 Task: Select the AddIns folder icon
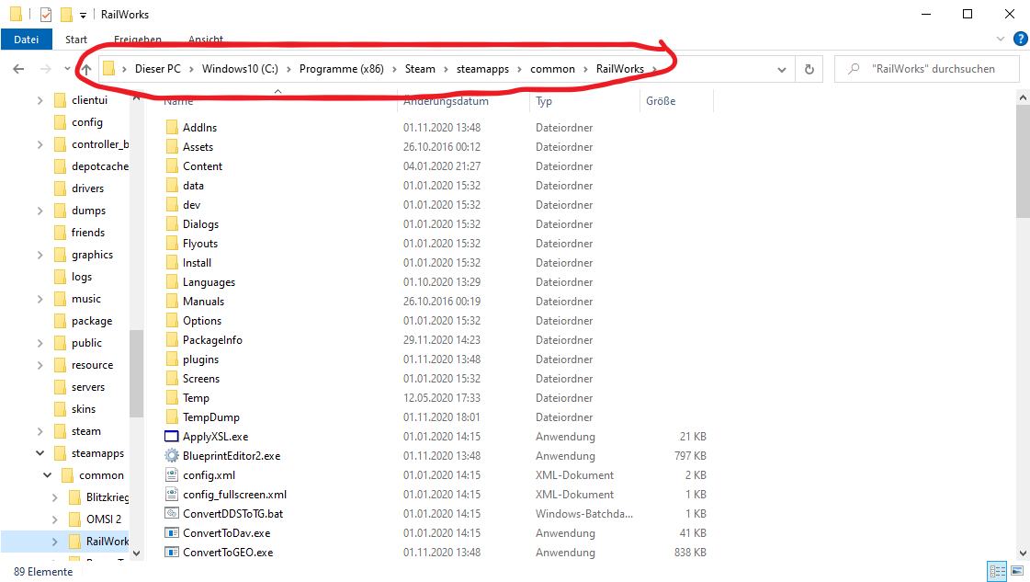[172, 127]
